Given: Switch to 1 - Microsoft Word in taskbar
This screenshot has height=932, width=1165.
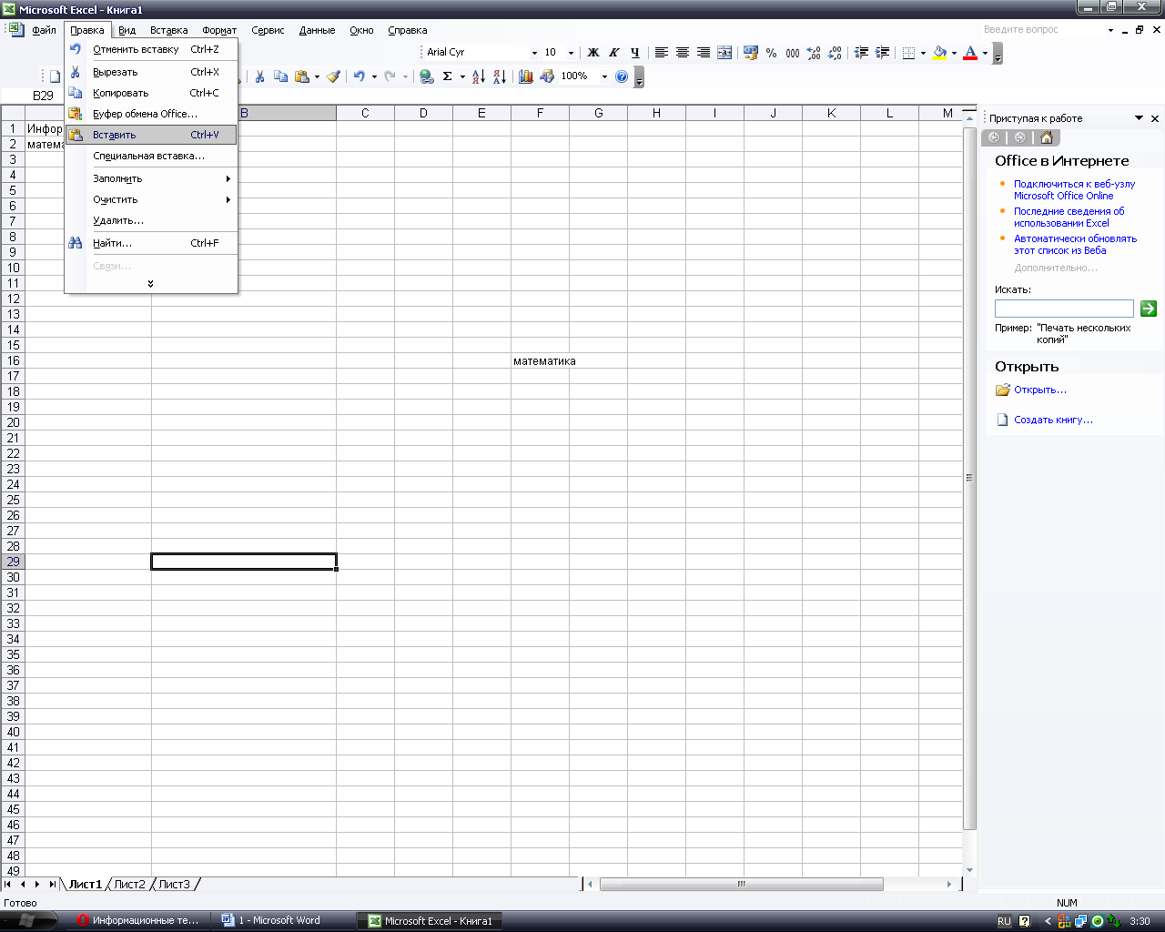Looking at the screenshot, I should pos(282,920).
